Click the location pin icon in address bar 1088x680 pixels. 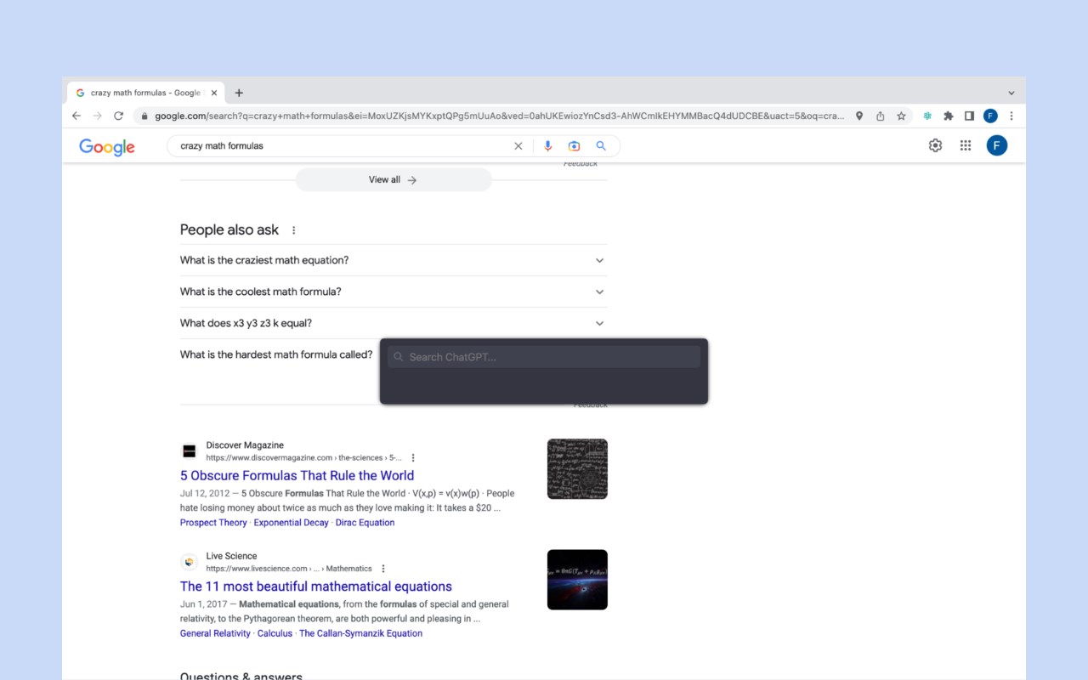(x=859, y=116)
